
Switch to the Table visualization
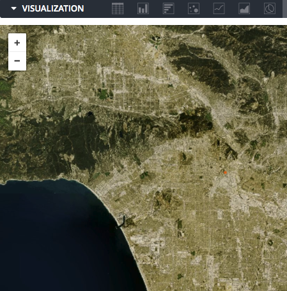[118, 8]
